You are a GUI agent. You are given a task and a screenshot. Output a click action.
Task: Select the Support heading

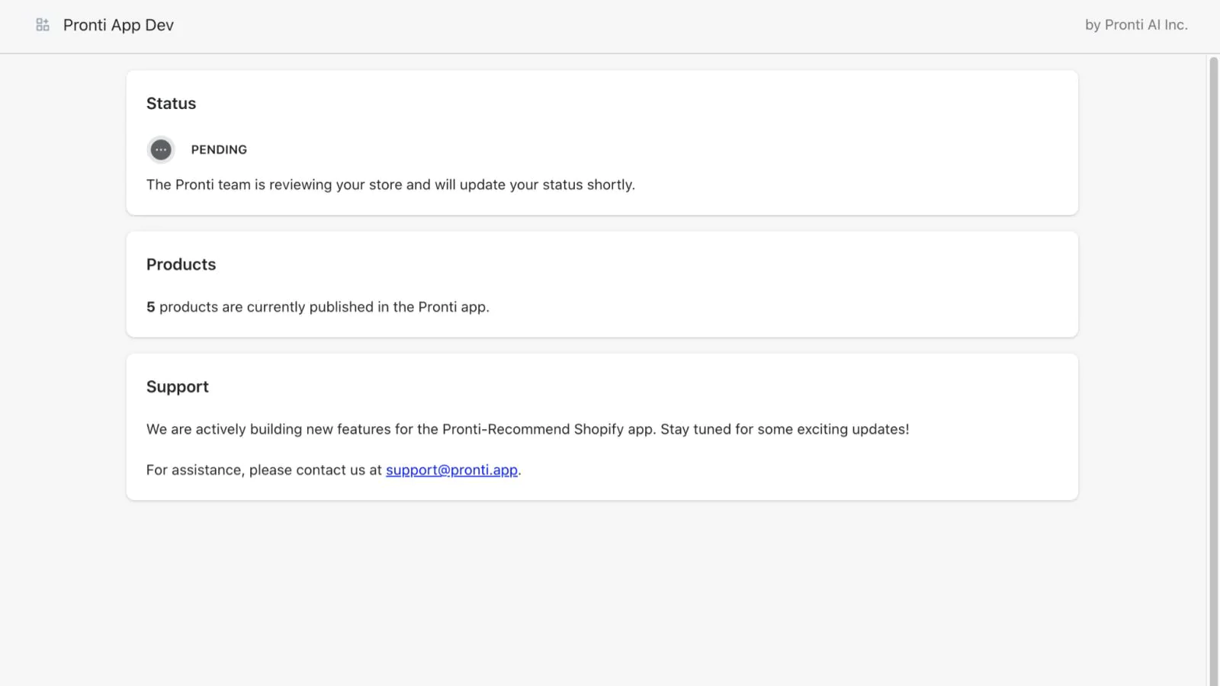pyautogui.click(x=177, y=387)
